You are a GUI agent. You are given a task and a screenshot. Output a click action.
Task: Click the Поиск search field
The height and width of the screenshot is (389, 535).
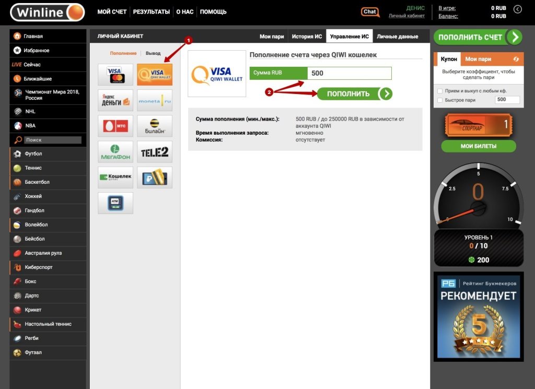tap(53, 140)
